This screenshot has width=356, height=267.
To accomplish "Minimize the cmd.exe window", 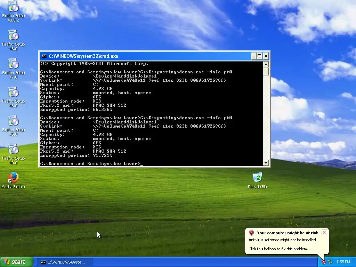I will [254, 56].
